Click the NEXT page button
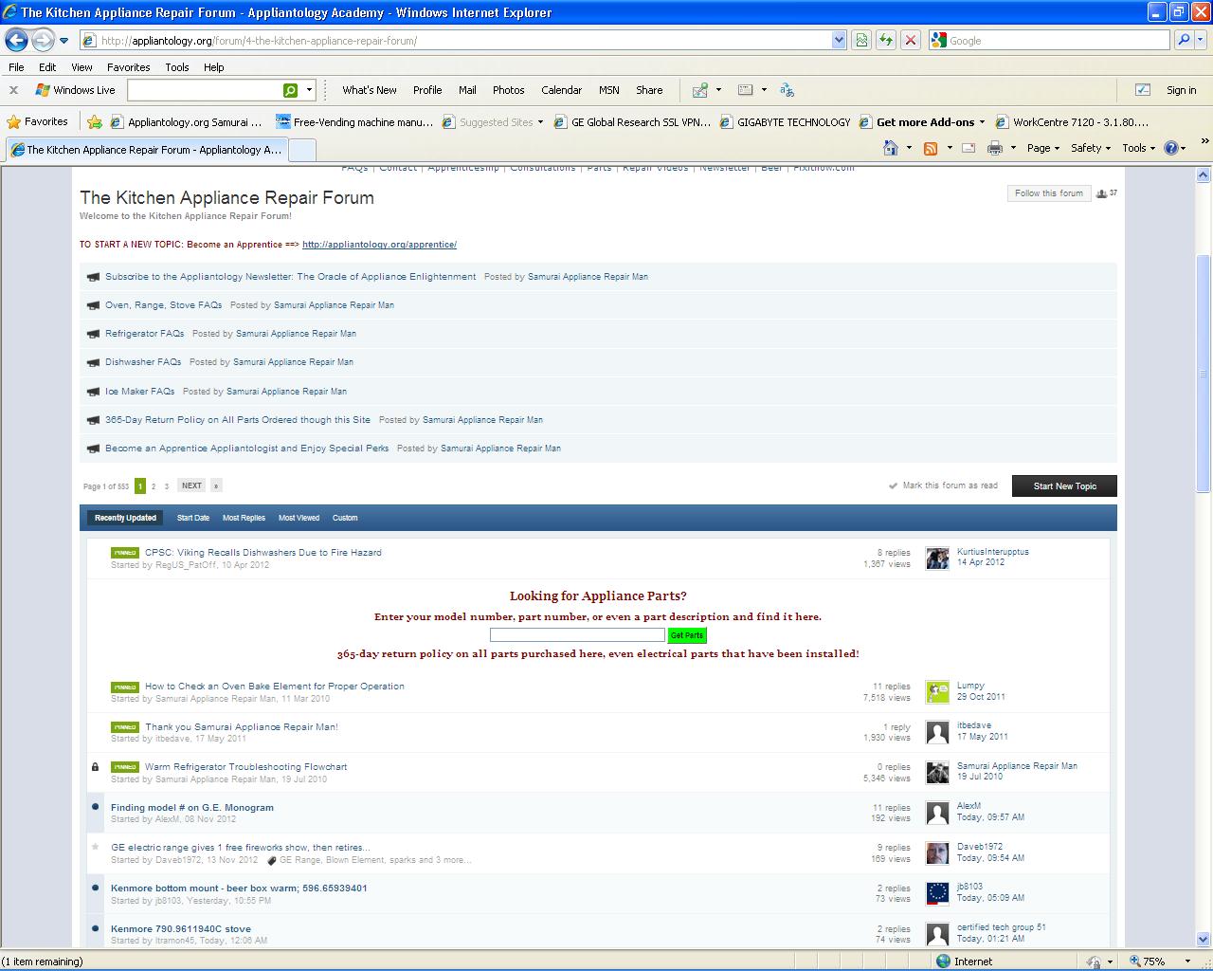 (x=191, y=485)
